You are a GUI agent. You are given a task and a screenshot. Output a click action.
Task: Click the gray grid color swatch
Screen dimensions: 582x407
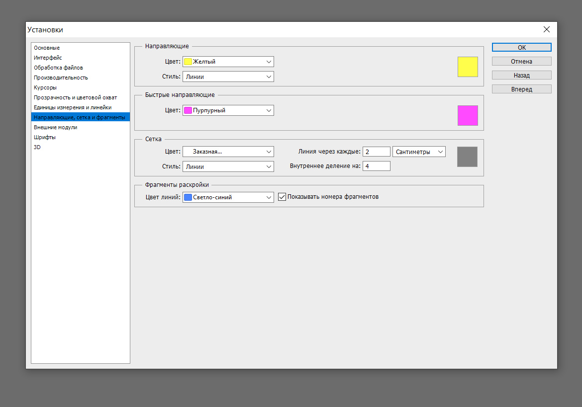[467, 157]
